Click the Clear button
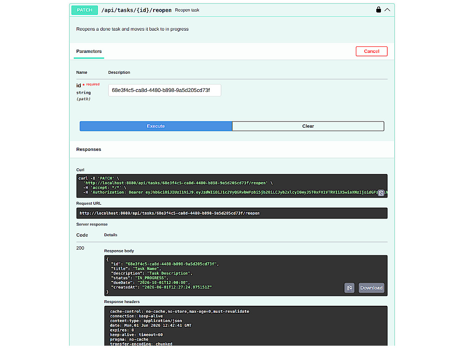 [x=308, y=126]
